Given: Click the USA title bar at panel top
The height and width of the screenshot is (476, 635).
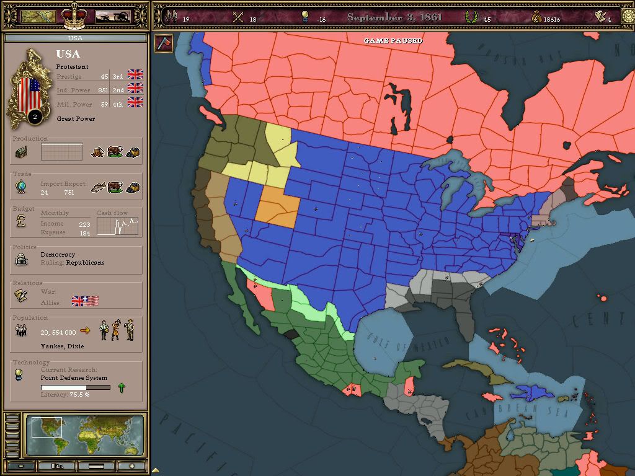Looking at the screenshot, I should click(75, 38).
